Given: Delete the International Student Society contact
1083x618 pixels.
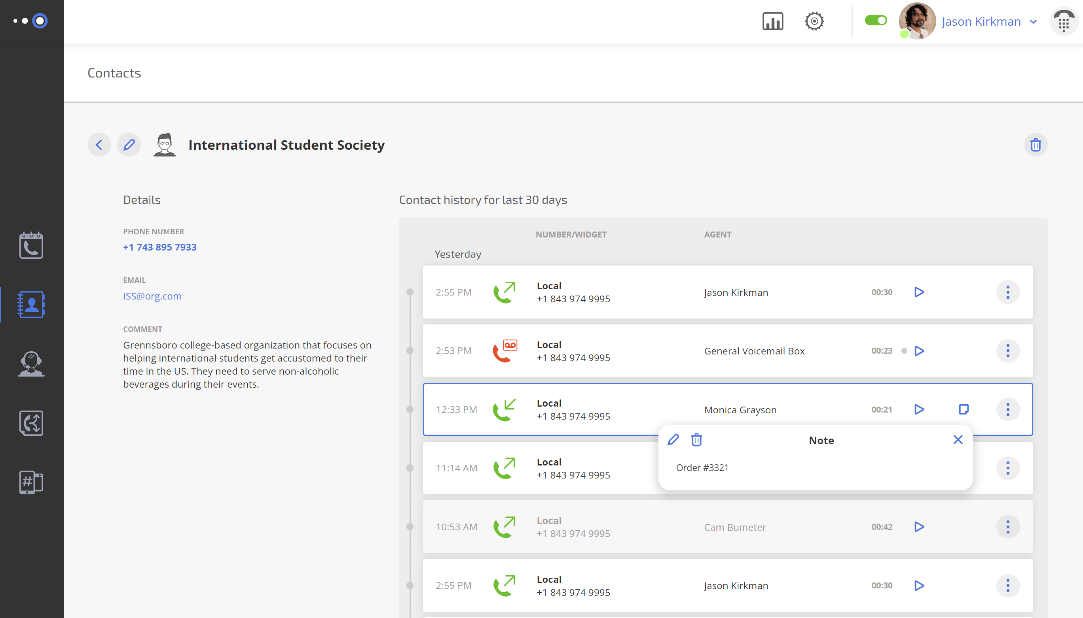Looking at the screenshot, I should 1036,145.
